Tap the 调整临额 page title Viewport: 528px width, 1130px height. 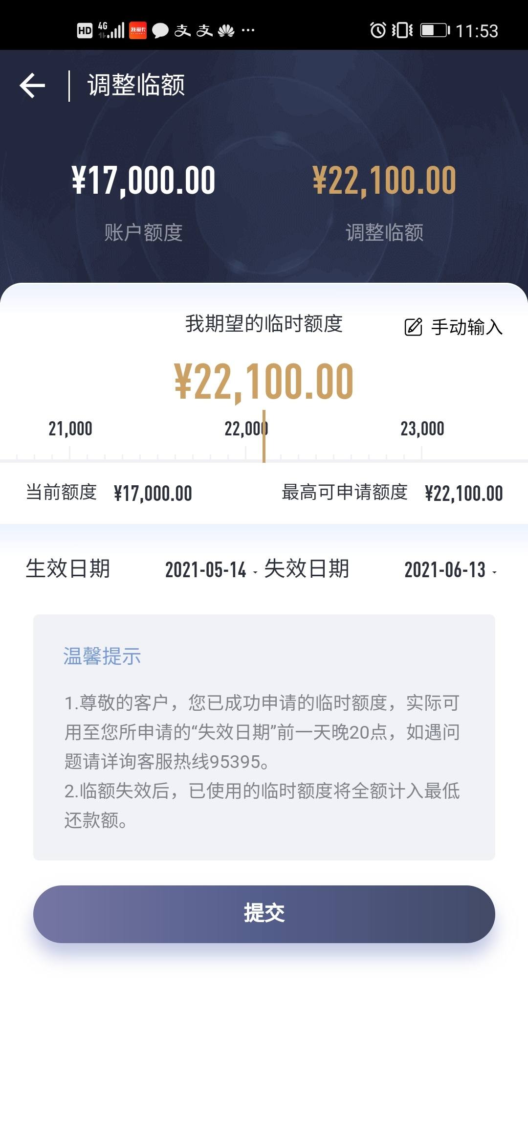pyautogui.click(x=136, y=85)
